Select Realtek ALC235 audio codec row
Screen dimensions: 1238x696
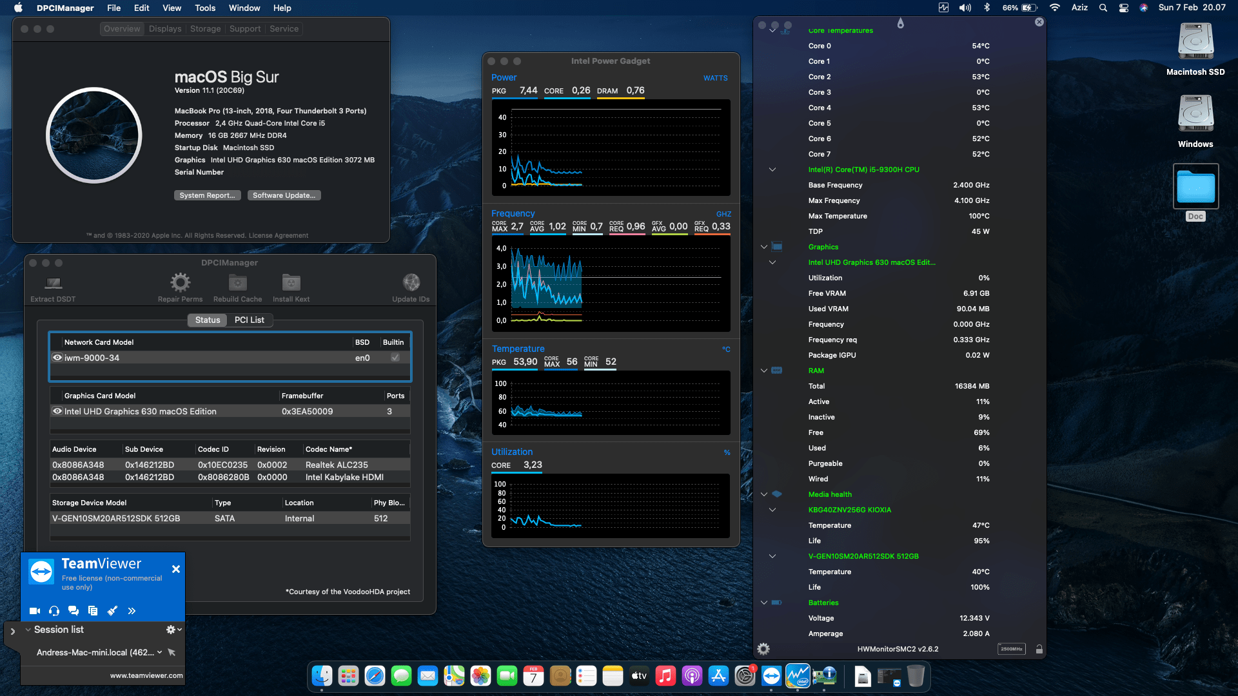[x=230, y=465]
